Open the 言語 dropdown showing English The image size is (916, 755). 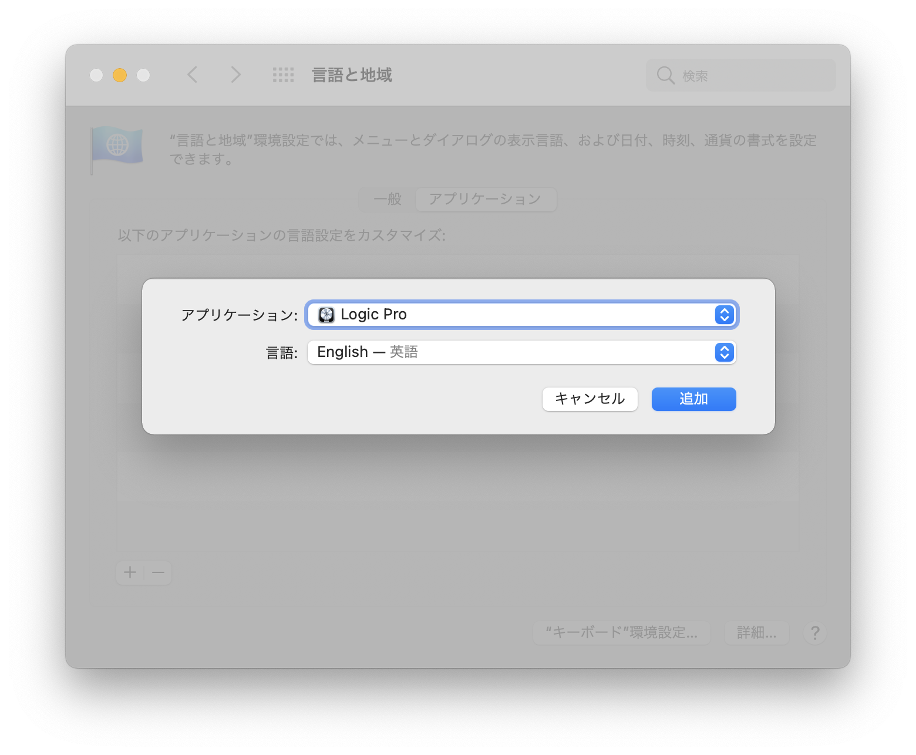(x=521, y=352)
